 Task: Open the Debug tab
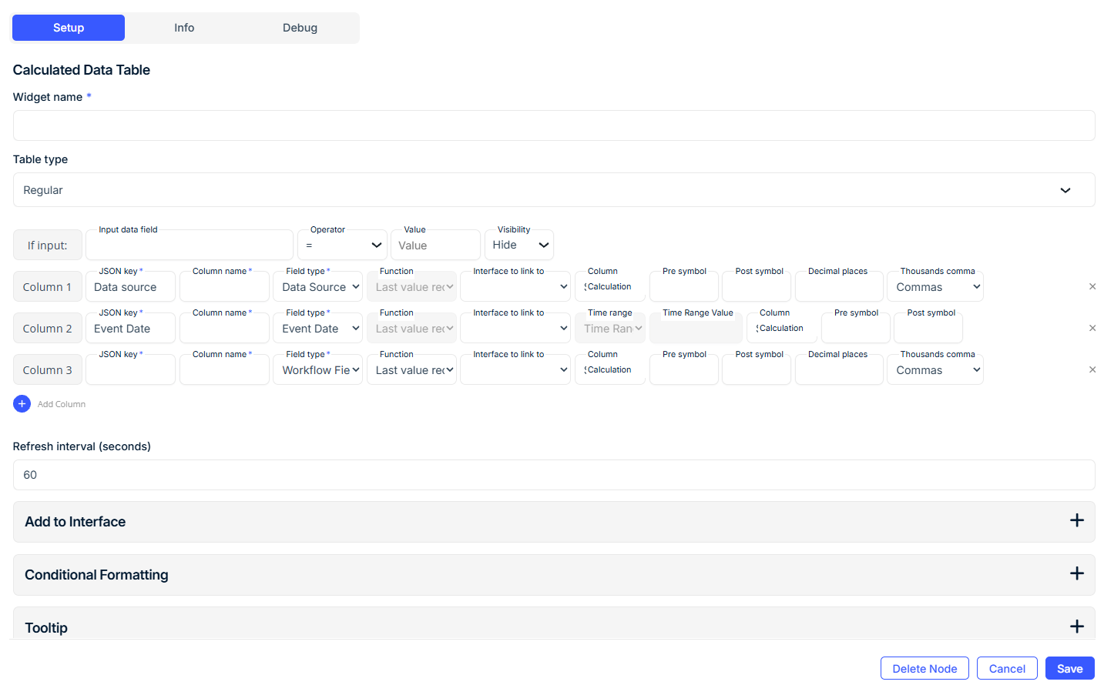300,28
